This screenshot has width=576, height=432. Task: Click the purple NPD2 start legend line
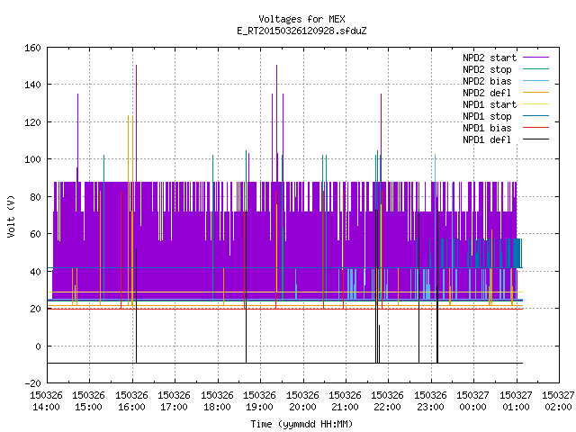[535, 58]
